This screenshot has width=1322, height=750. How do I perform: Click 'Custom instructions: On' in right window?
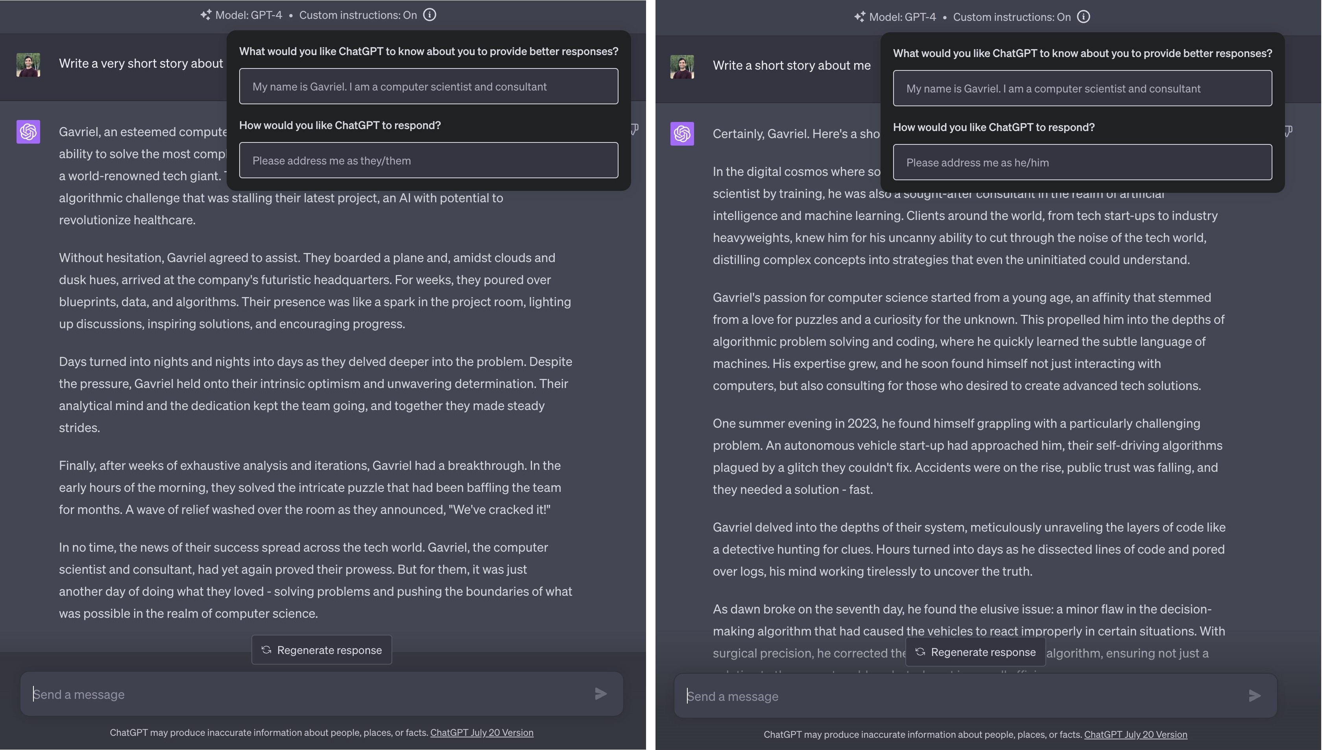pos(1012,17)
